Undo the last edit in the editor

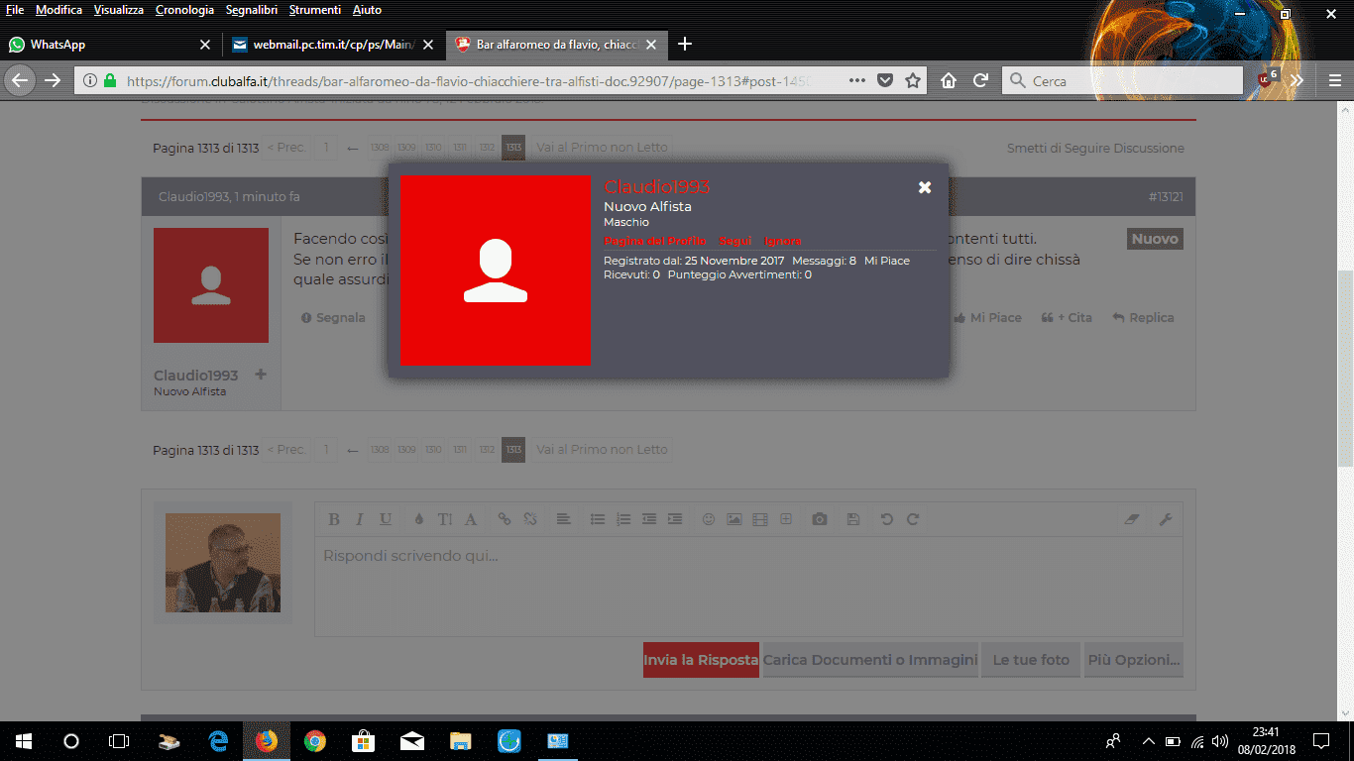point(887,519)
